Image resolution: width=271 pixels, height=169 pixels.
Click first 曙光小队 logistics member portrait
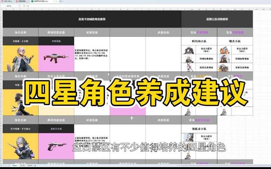pos(224,50)
